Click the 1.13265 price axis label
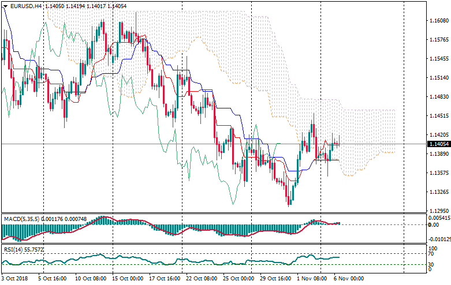The width and height of the screenshot is (451, 285). coord(437,192)
